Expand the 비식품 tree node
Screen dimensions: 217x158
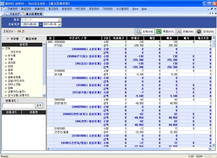click(6, 56)
